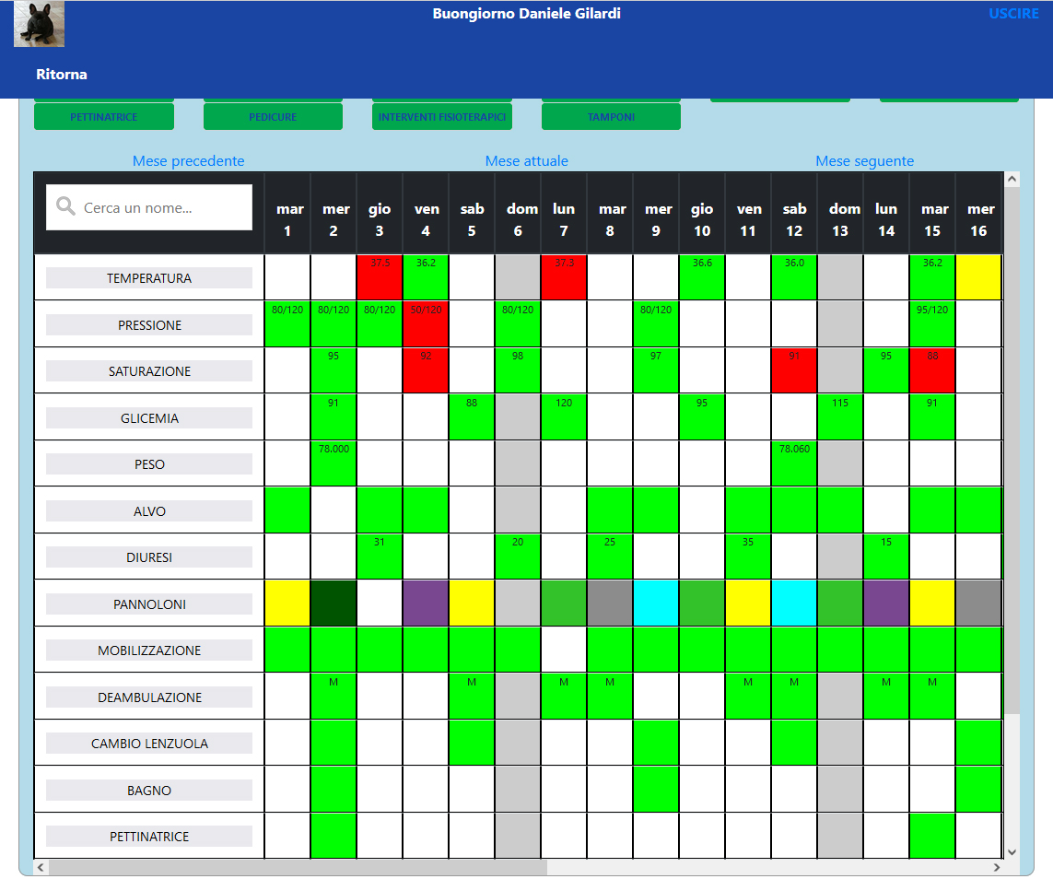Select the red 37.5 temperature cell

pos(380,277)
